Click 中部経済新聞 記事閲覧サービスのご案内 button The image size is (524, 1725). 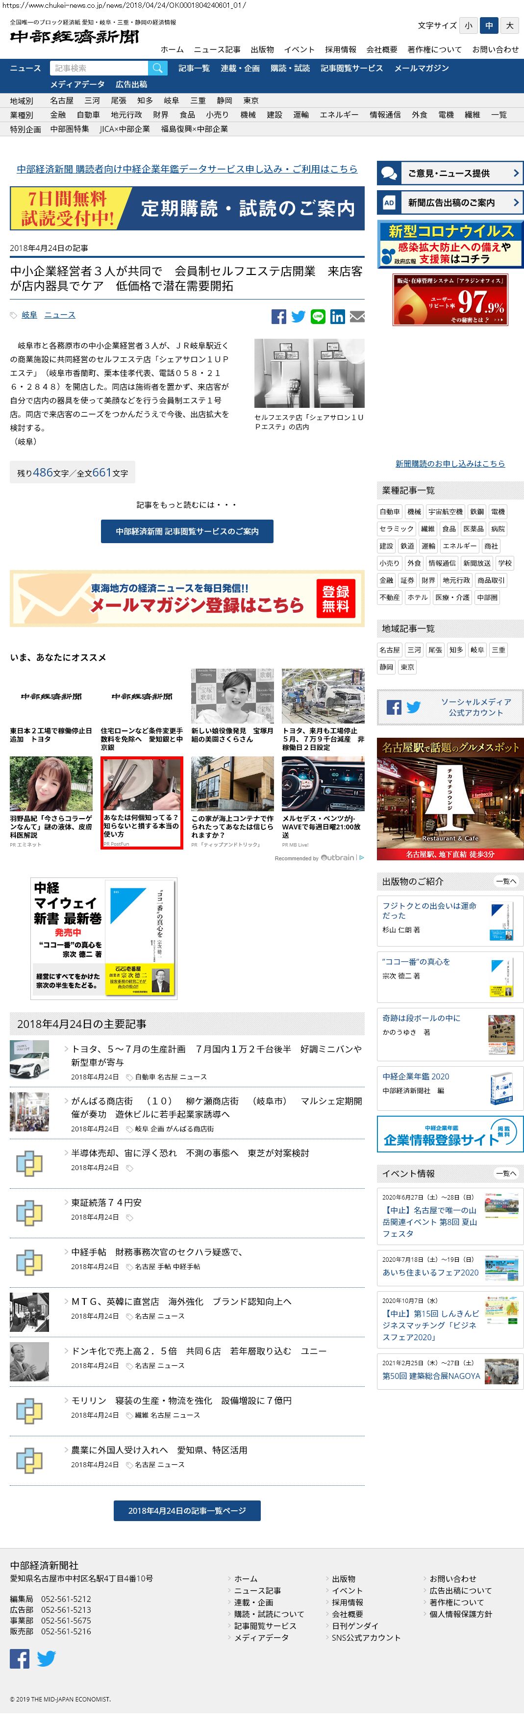coord(187,531)
